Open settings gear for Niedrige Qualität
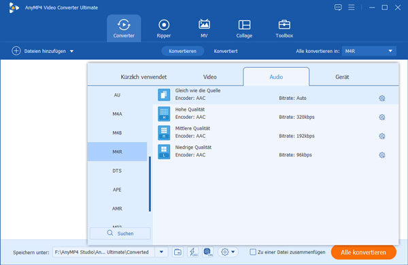The height and width of the screenshot is (265, 408). 381,155
